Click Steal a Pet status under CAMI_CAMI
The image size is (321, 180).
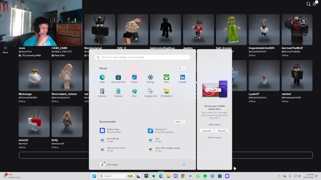58,55
